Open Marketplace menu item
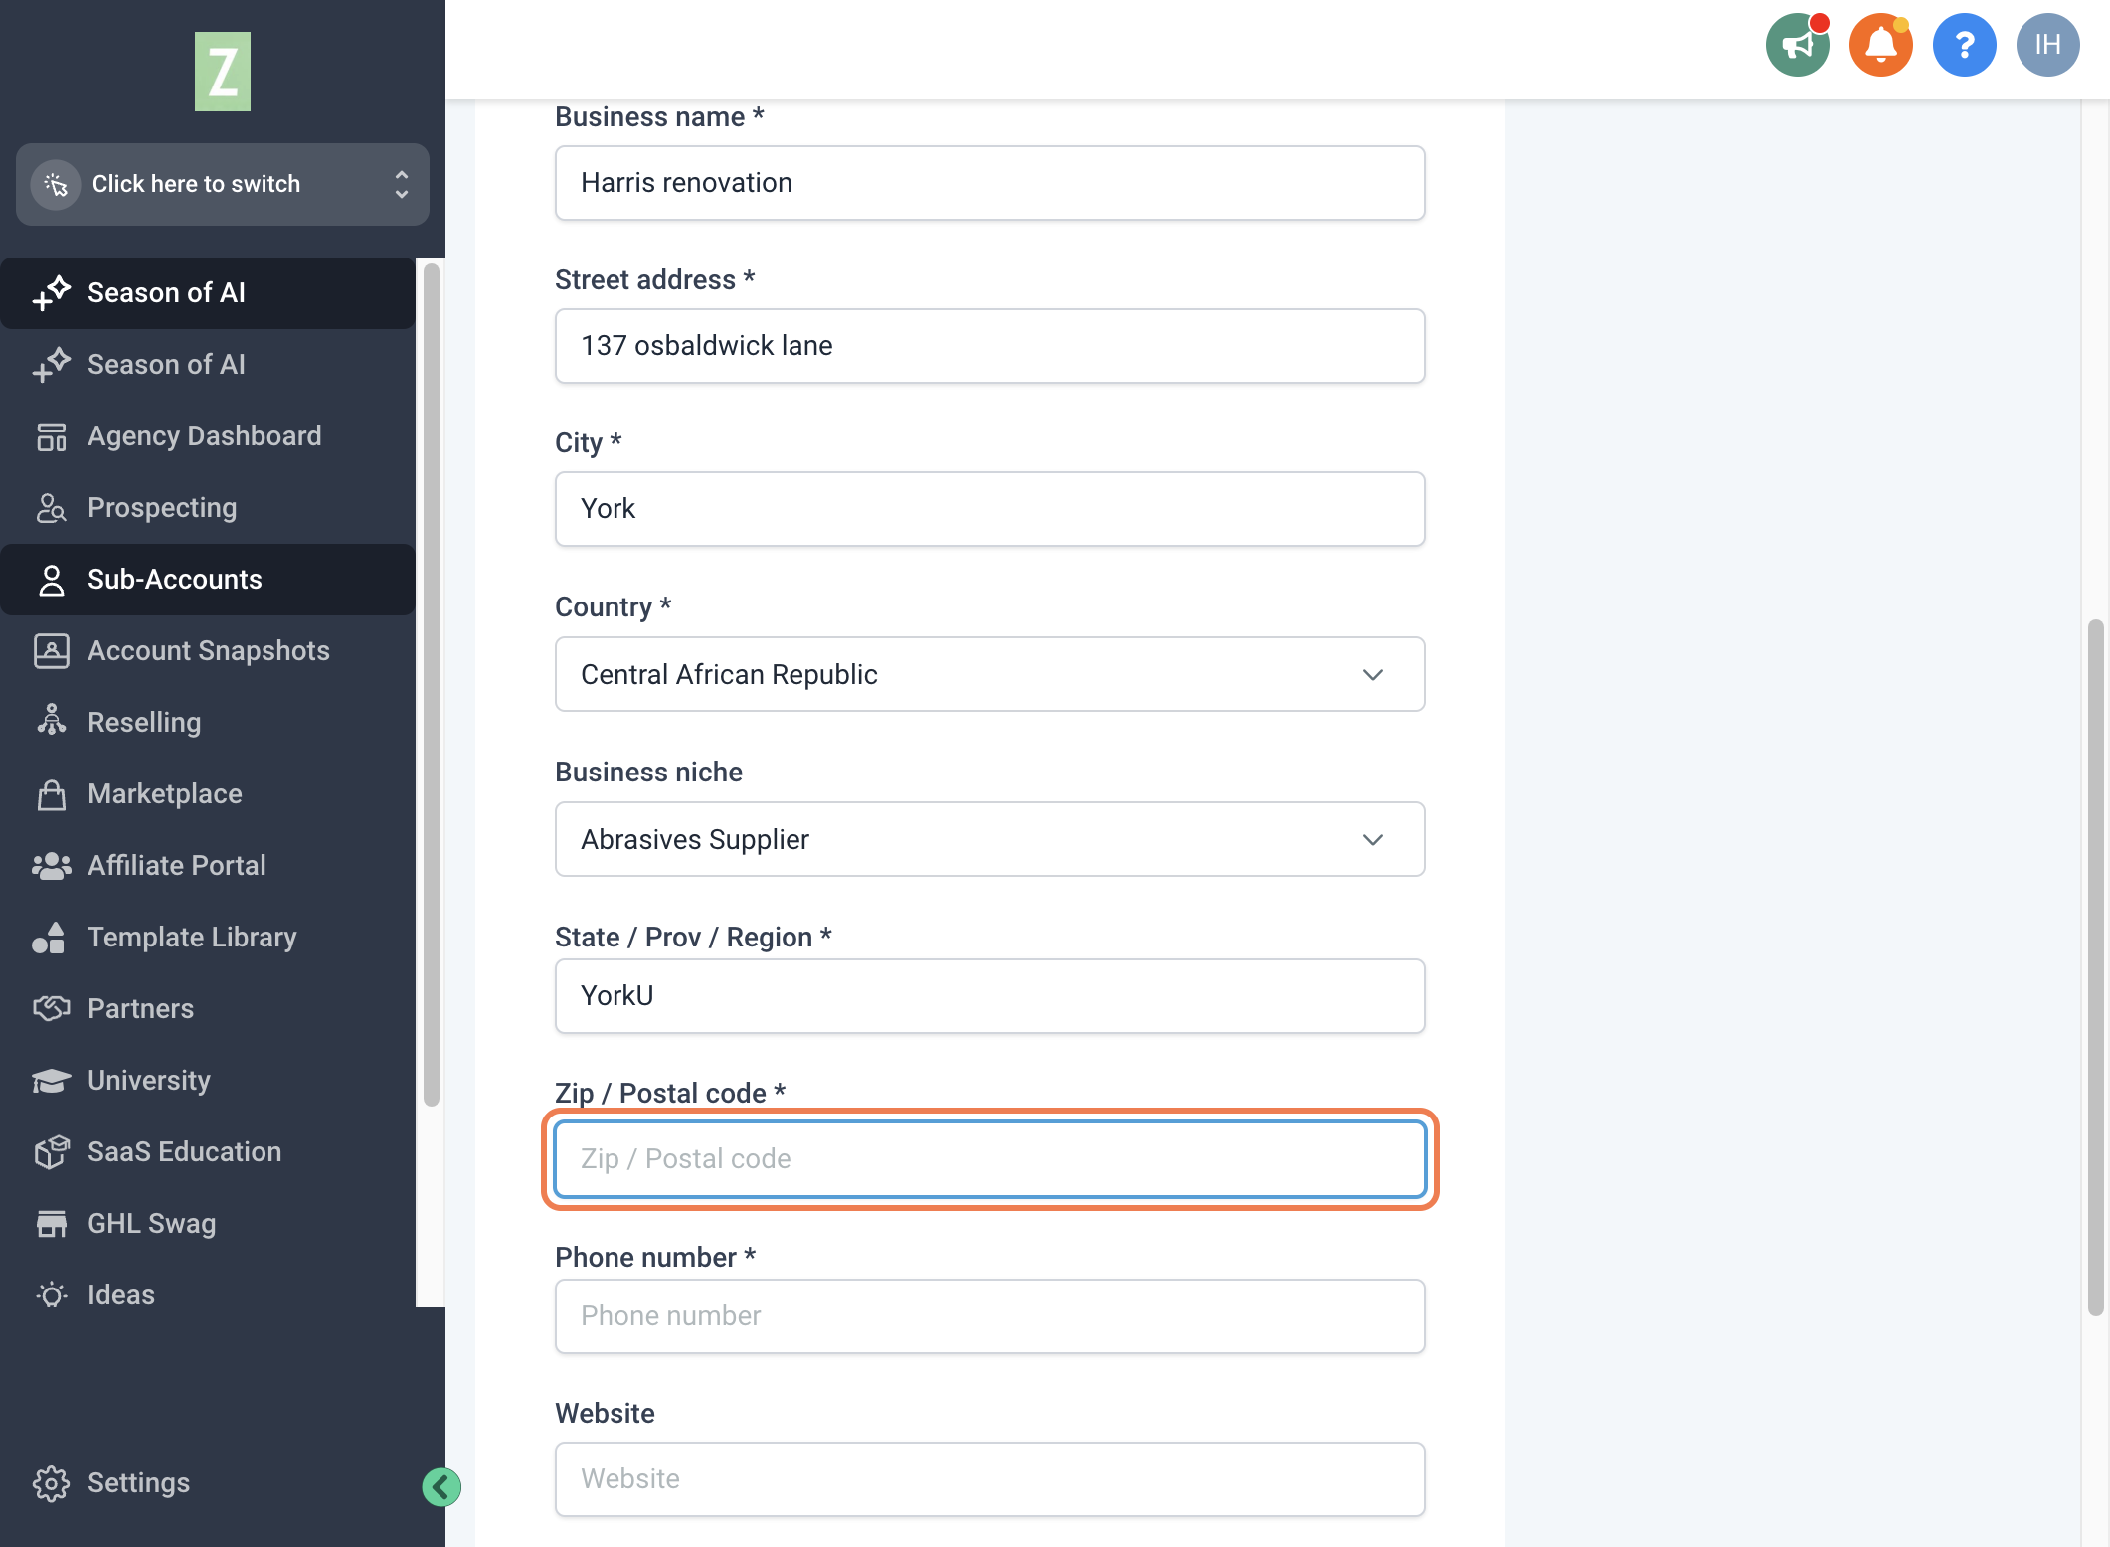This screenshot has height=1547, width=2110. [x=208, y=794]
